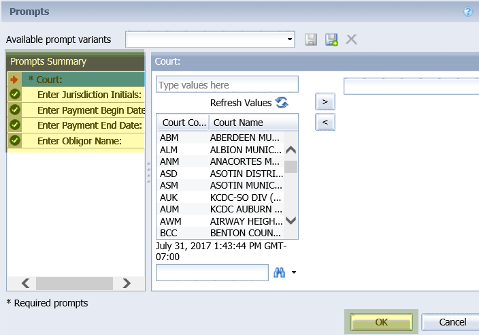
Task: Click the search text field below the list
Action: 212,272
